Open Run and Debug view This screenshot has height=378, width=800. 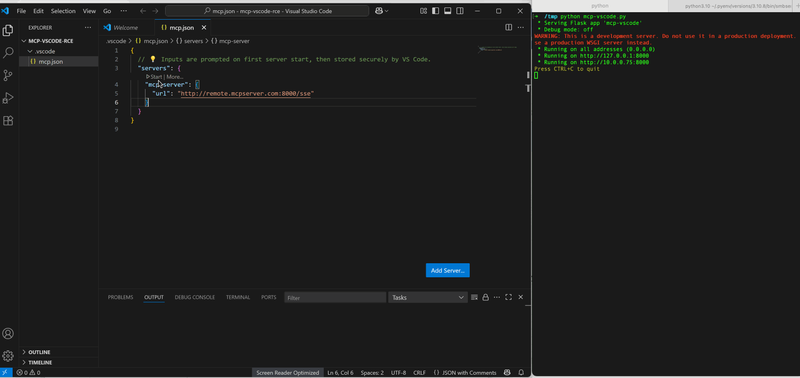[8, 98]
